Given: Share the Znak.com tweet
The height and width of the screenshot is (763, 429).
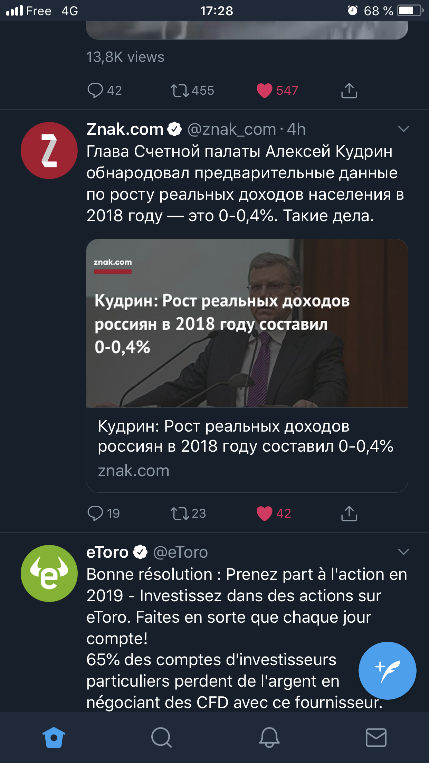Looking at the screenshot, I should [349, 513].
